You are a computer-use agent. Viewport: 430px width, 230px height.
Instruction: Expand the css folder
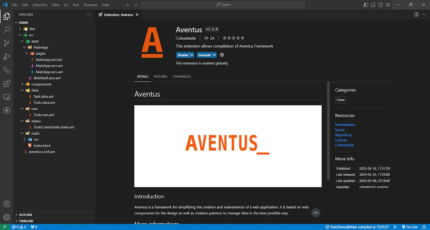click(x=25, y=140)
